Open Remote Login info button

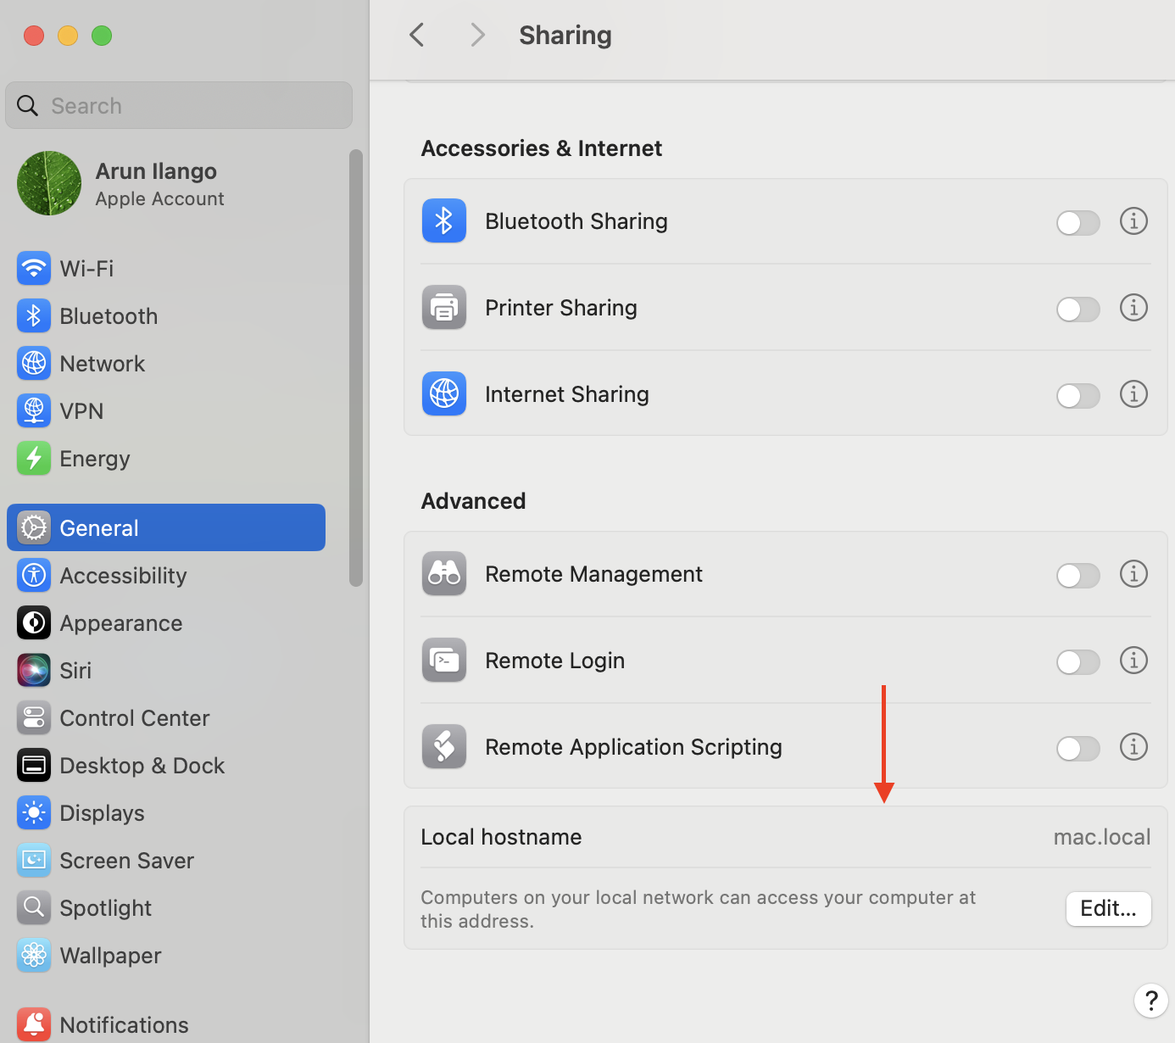[1133, 661]
